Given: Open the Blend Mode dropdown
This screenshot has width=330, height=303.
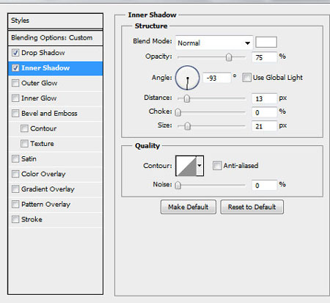Looking at the screenshot, I should (x=214, y=43).
